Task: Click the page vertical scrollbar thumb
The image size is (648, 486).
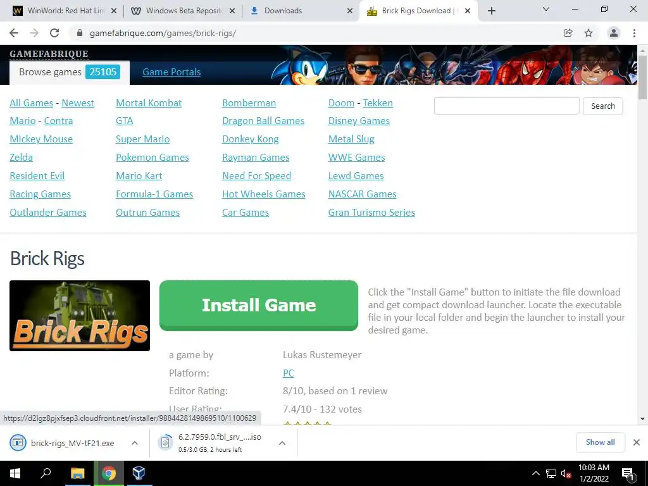Action: click(642, 77)
